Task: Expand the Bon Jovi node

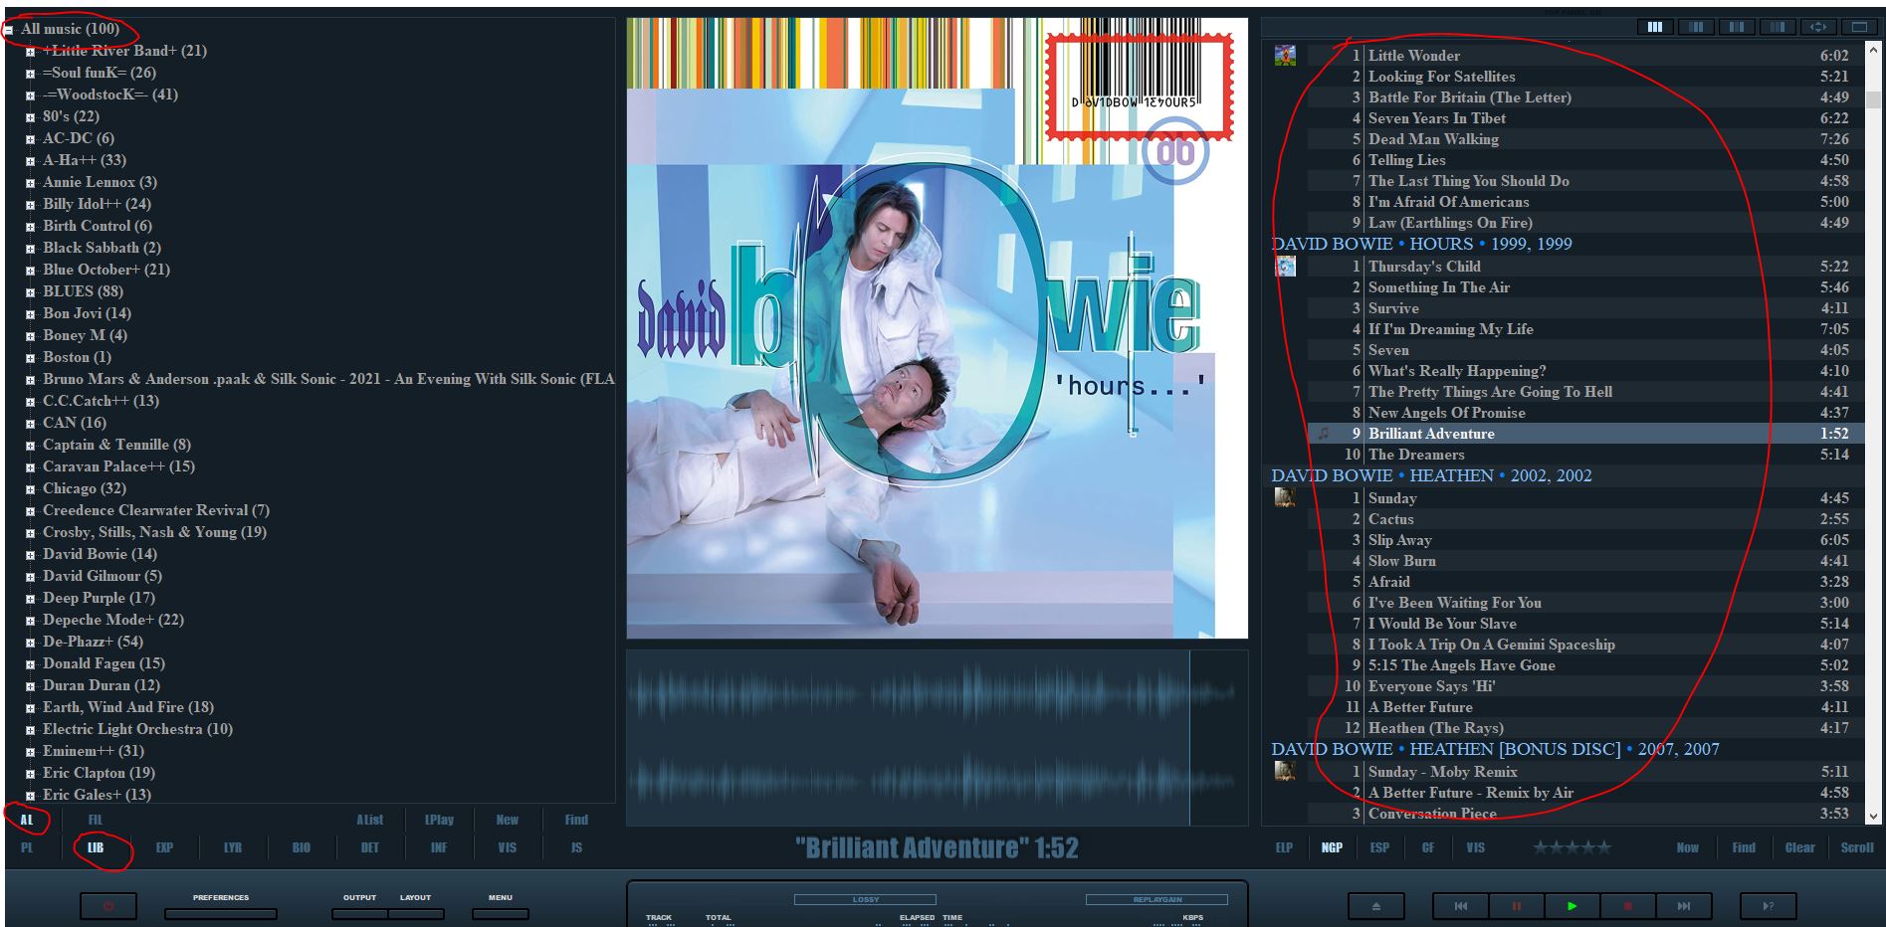Action: tap(30, 314)
